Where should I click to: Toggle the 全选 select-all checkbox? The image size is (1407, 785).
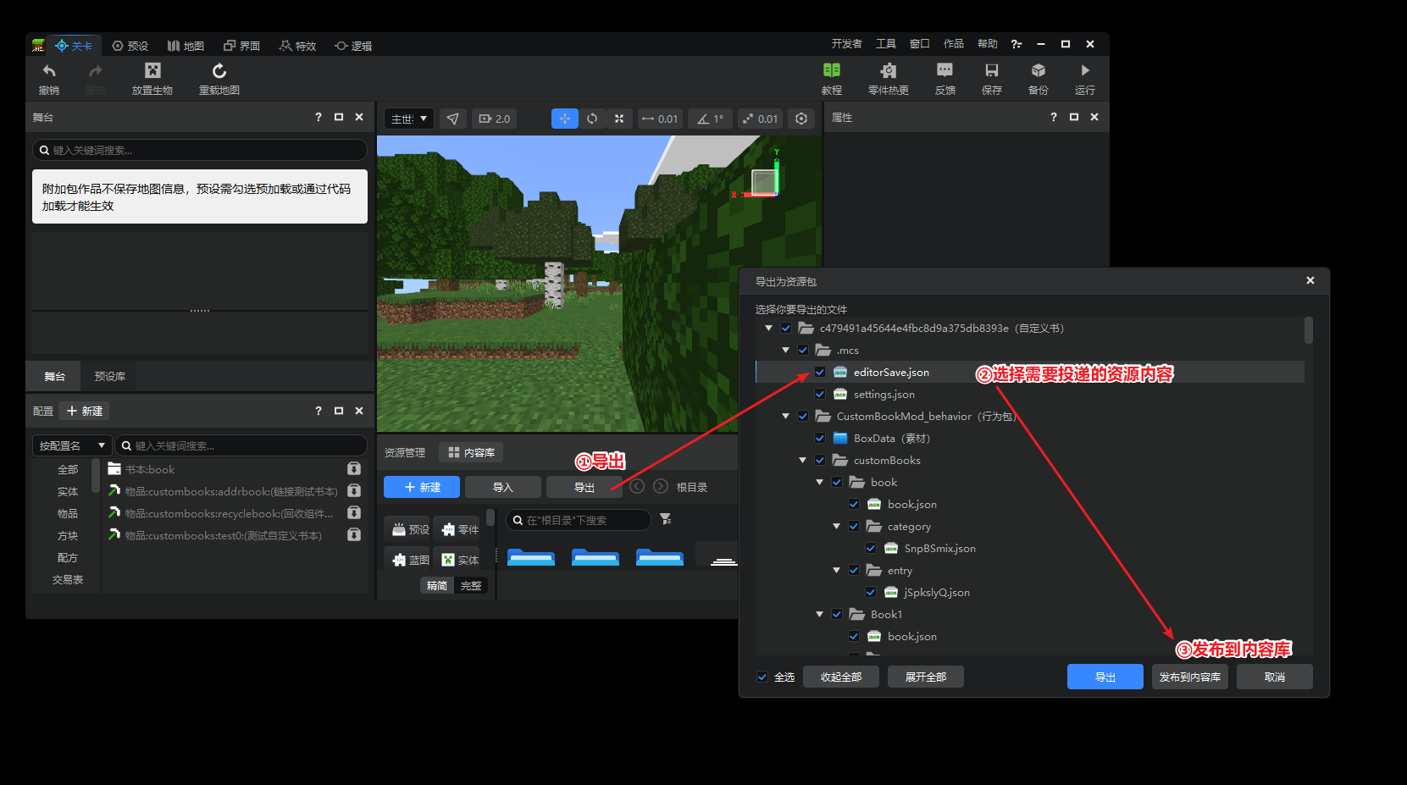click(x=762, y=677)
